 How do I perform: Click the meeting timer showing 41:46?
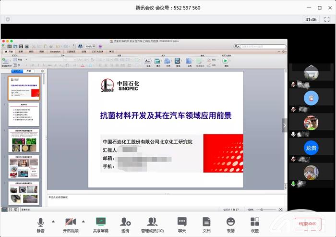click(311, 19)
